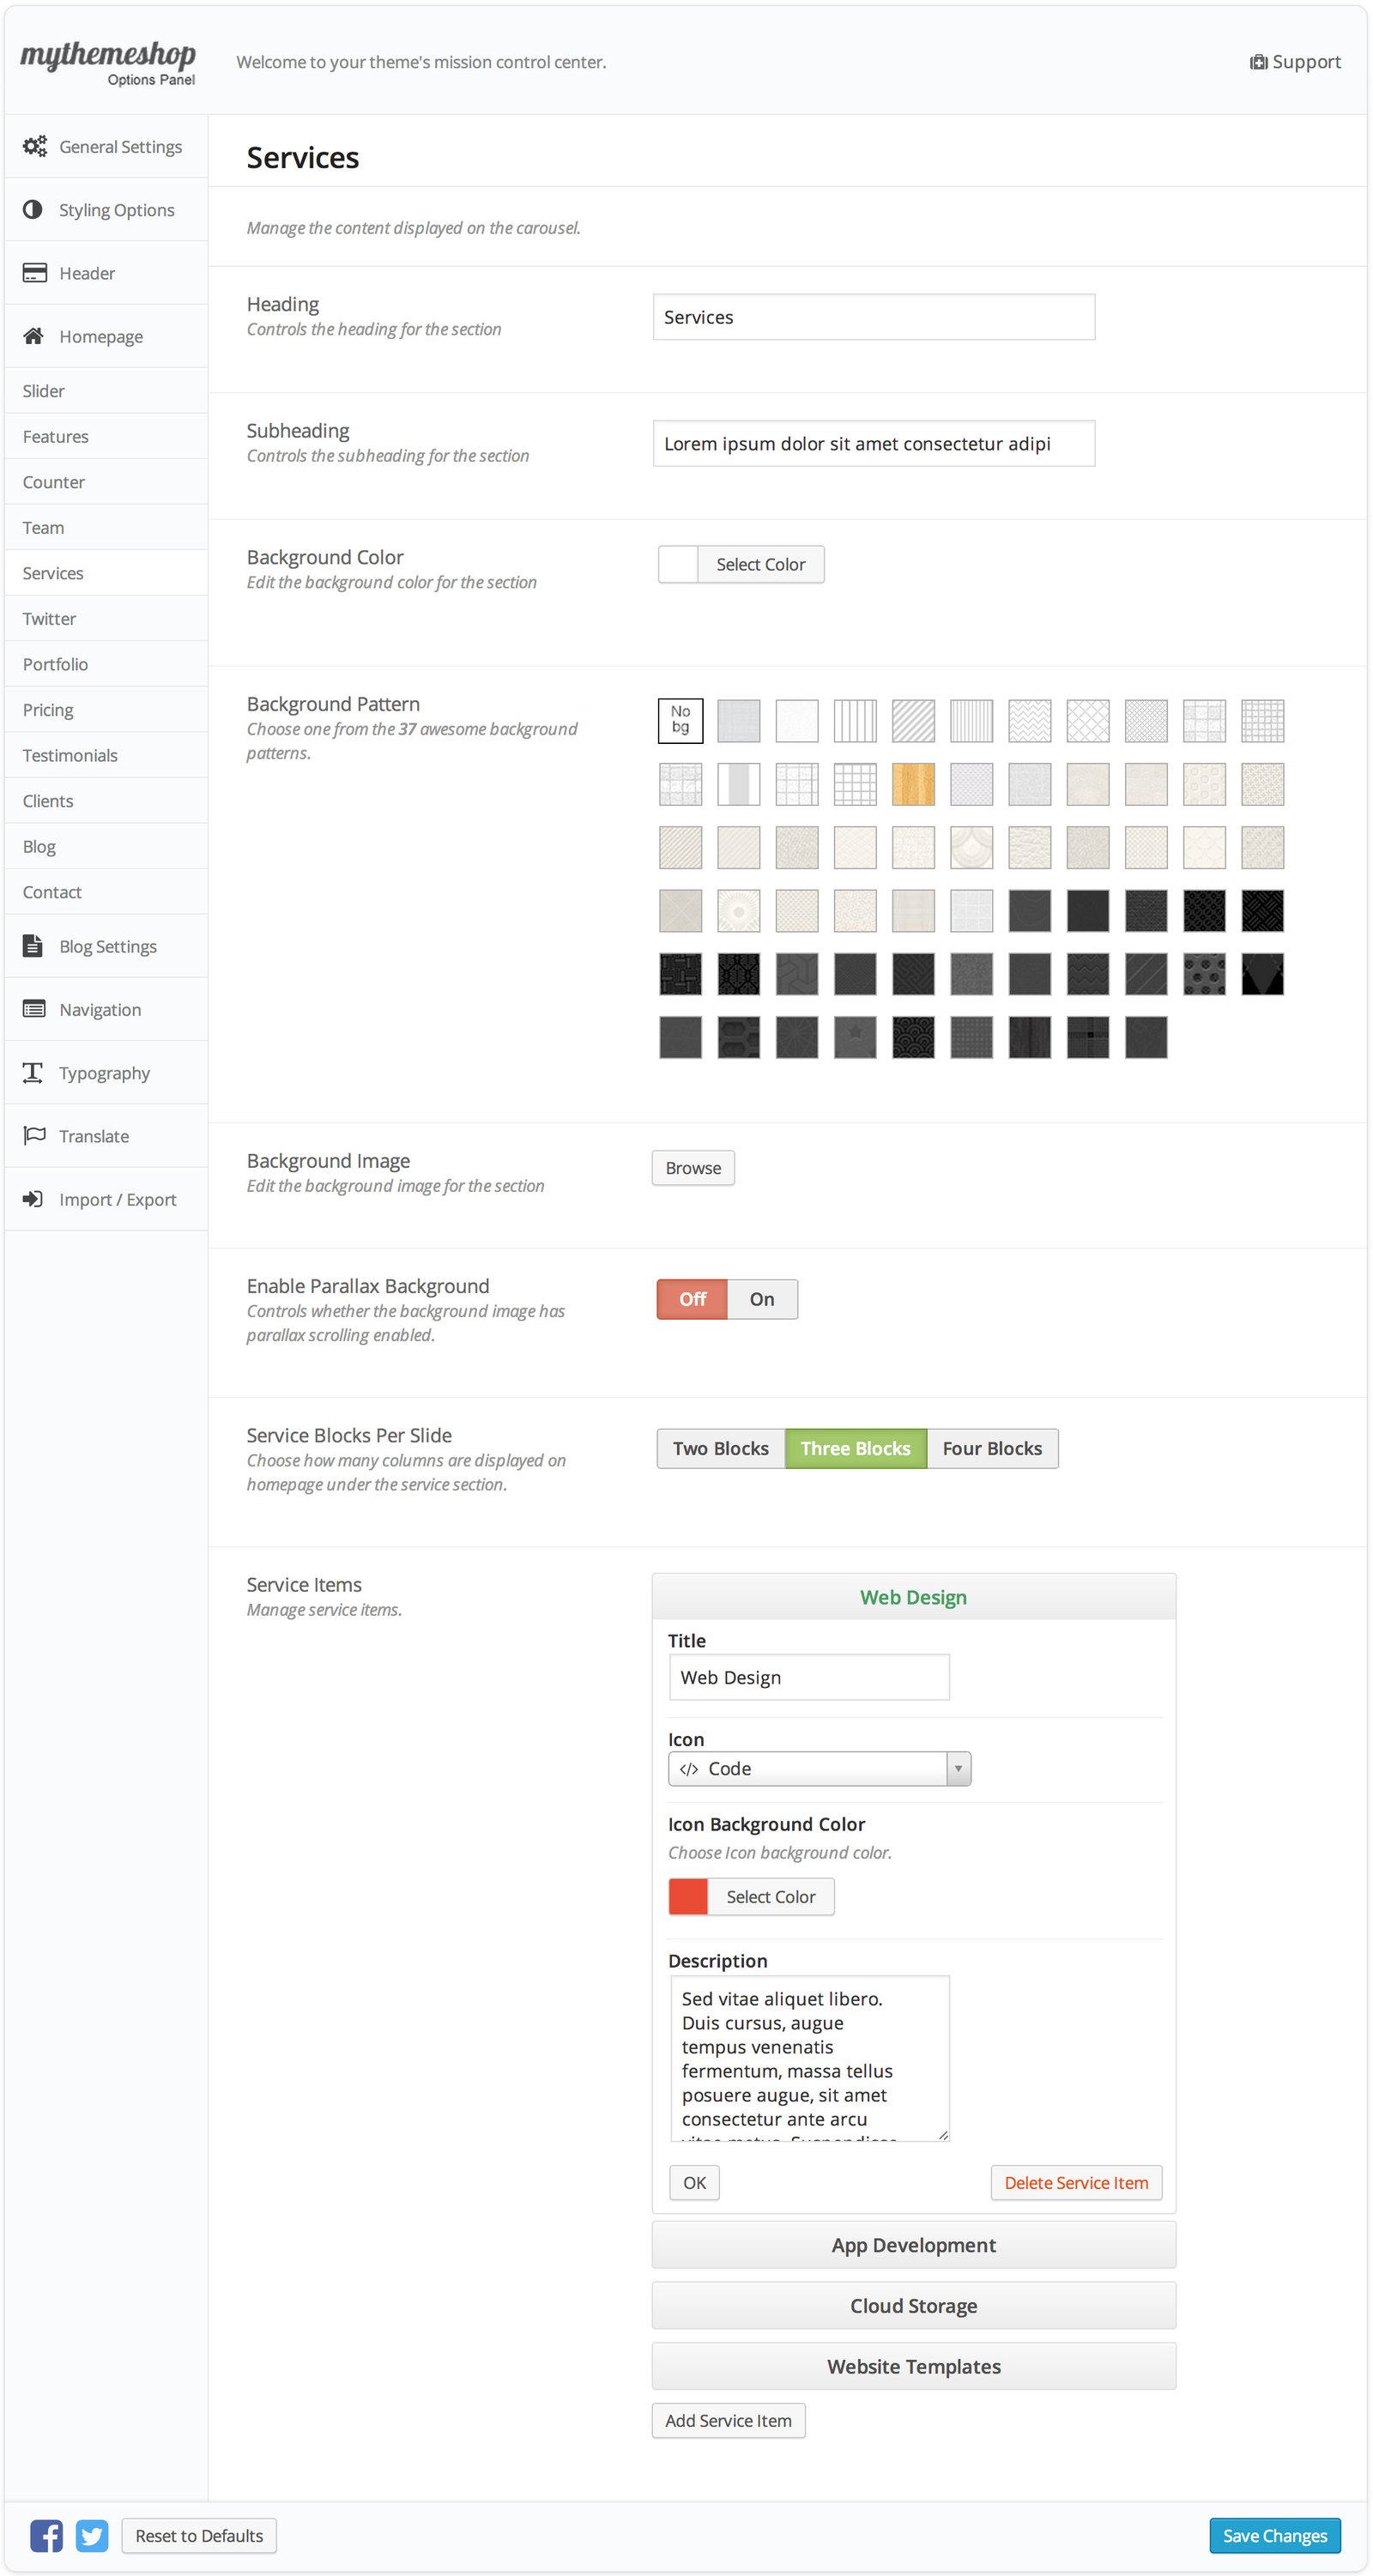Open the Icon dropdown showing Code

click(x=818, y=1768)
